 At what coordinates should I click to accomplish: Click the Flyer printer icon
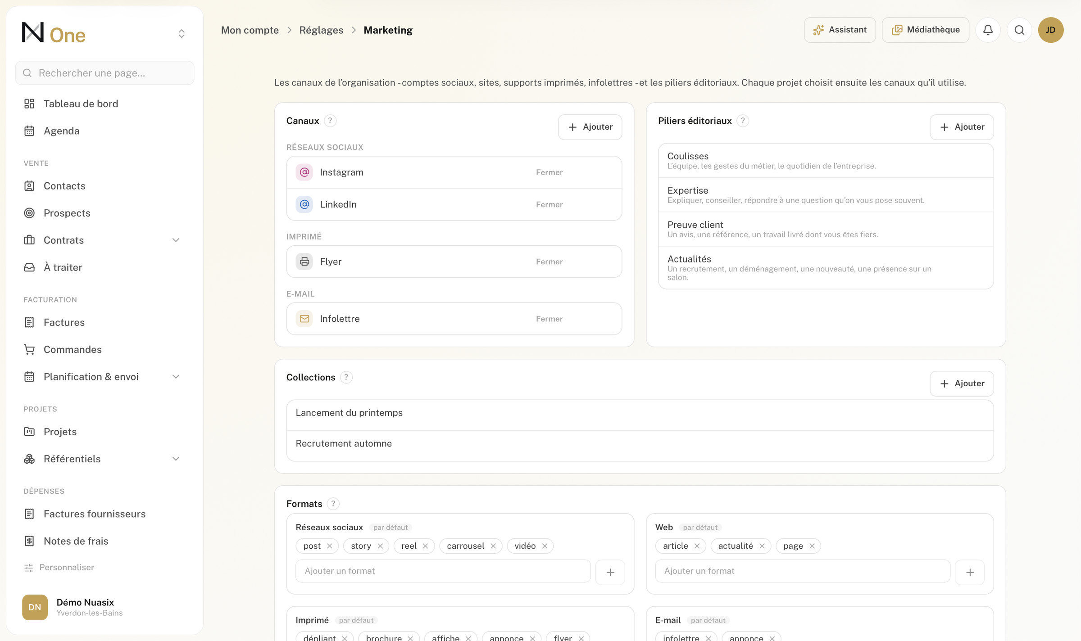(304, 262)
